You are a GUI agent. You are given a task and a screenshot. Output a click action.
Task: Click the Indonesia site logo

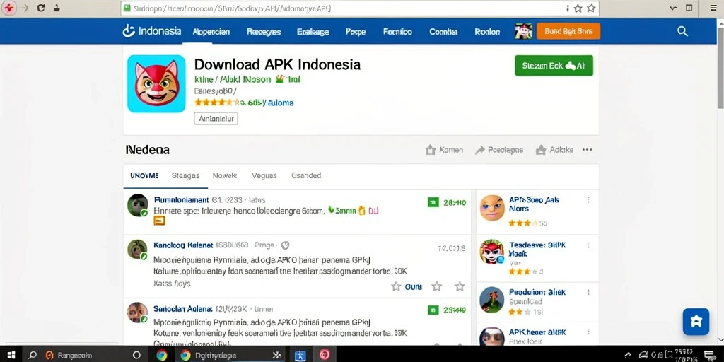pos(151,31)
